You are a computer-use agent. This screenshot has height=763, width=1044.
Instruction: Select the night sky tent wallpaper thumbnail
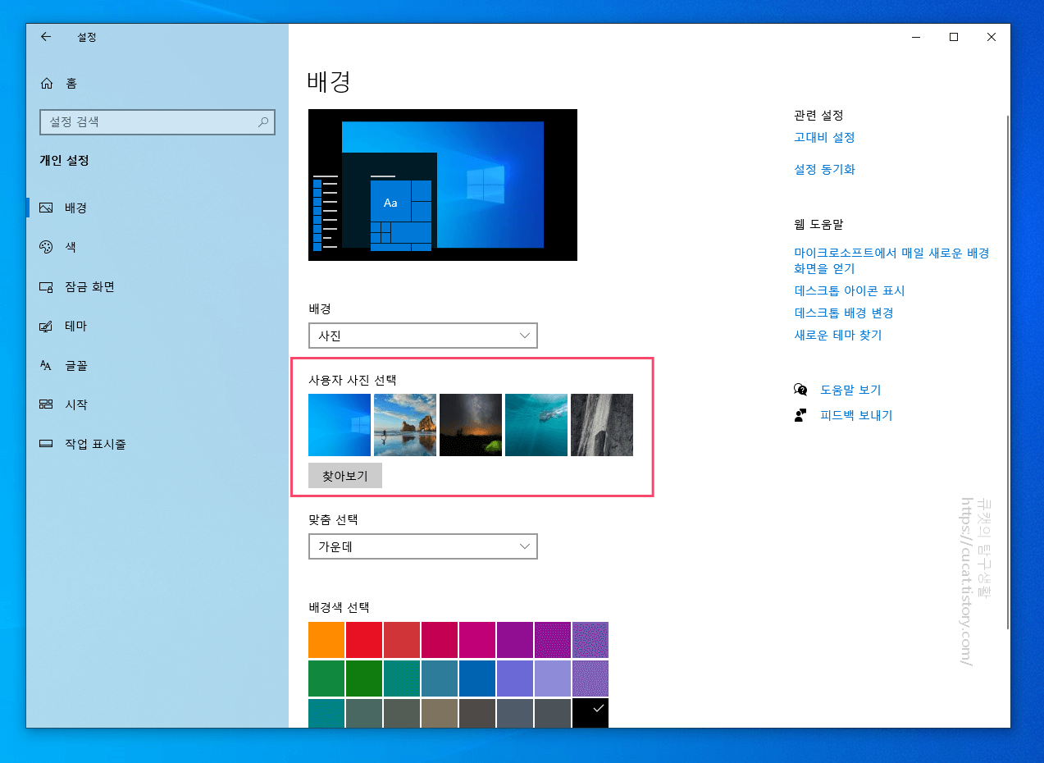point(471,425)
